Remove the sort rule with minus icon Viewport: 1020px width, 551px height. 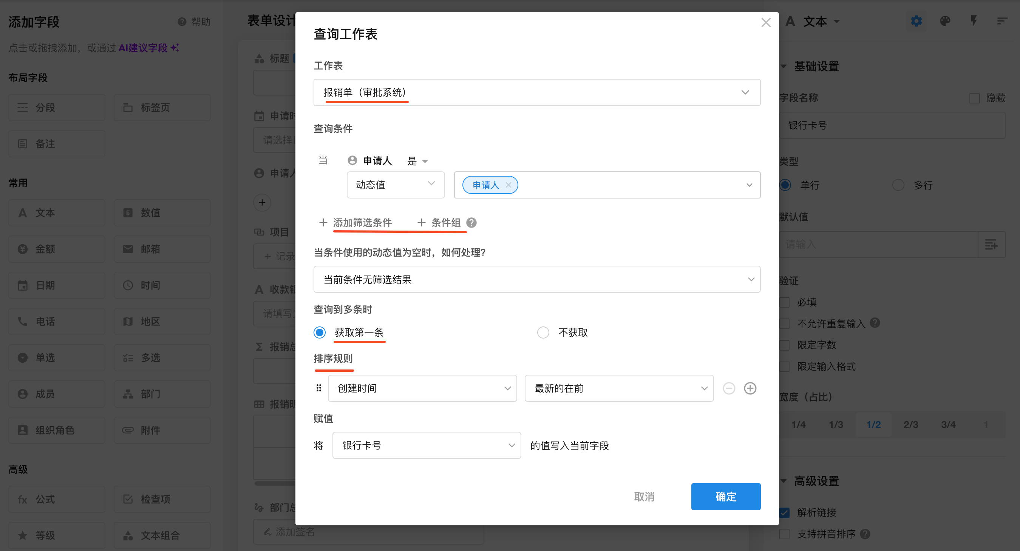coord(729,388)
